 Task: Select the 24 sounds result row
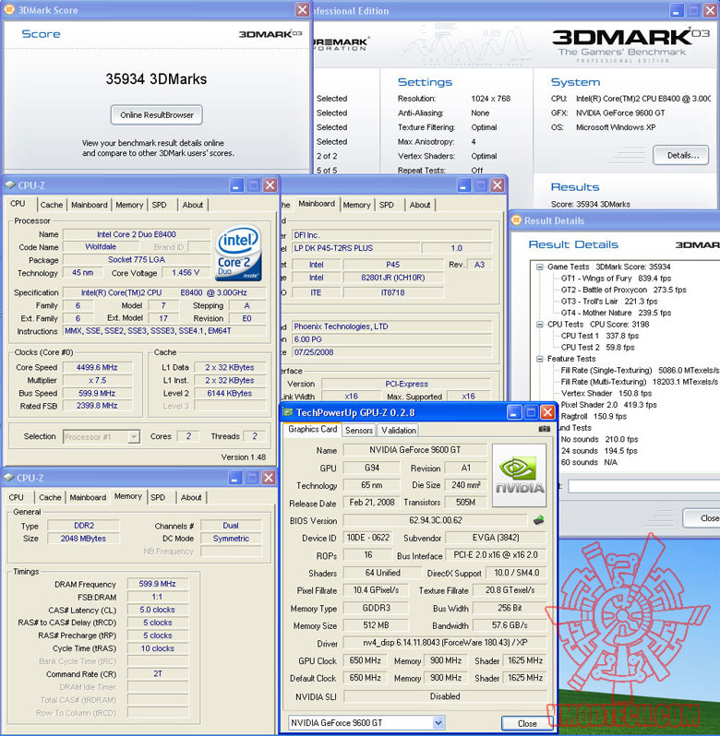599,451
